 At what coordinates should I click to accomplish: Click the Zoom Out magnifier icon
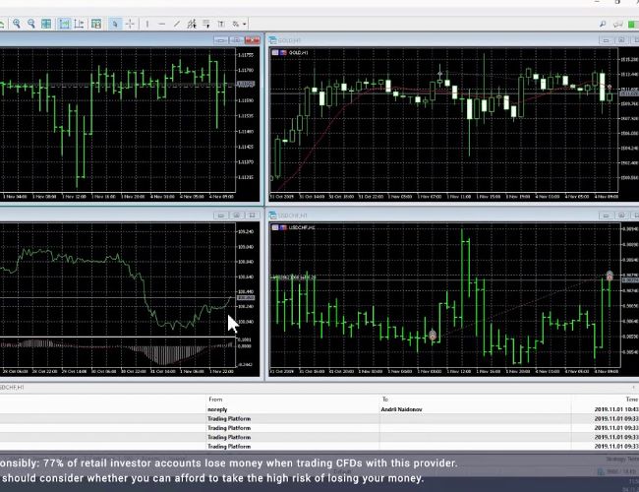31,24
